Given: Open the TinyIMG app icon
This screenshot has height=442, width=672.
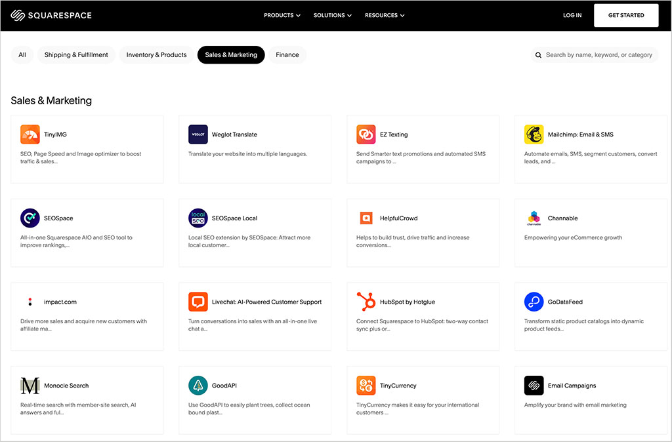Looking at the screenshot, I should point(30,134).
